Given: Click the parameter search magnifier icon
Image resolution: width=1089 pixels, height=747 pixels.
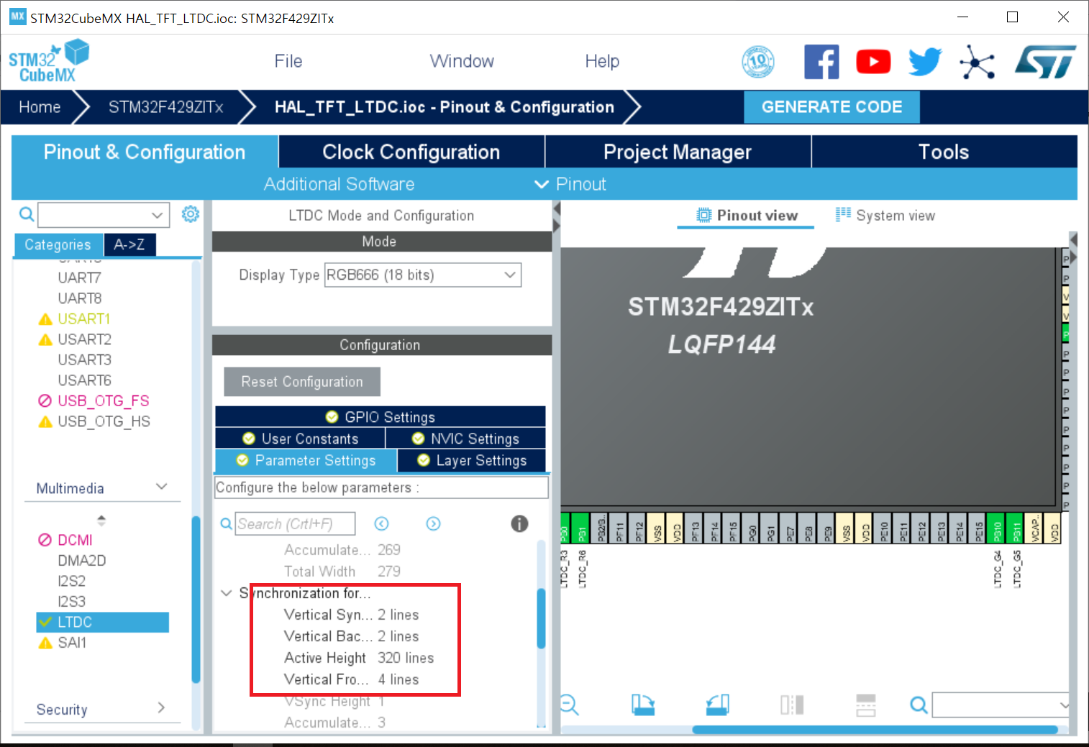Looking at the screenshot, I should 227,523.
